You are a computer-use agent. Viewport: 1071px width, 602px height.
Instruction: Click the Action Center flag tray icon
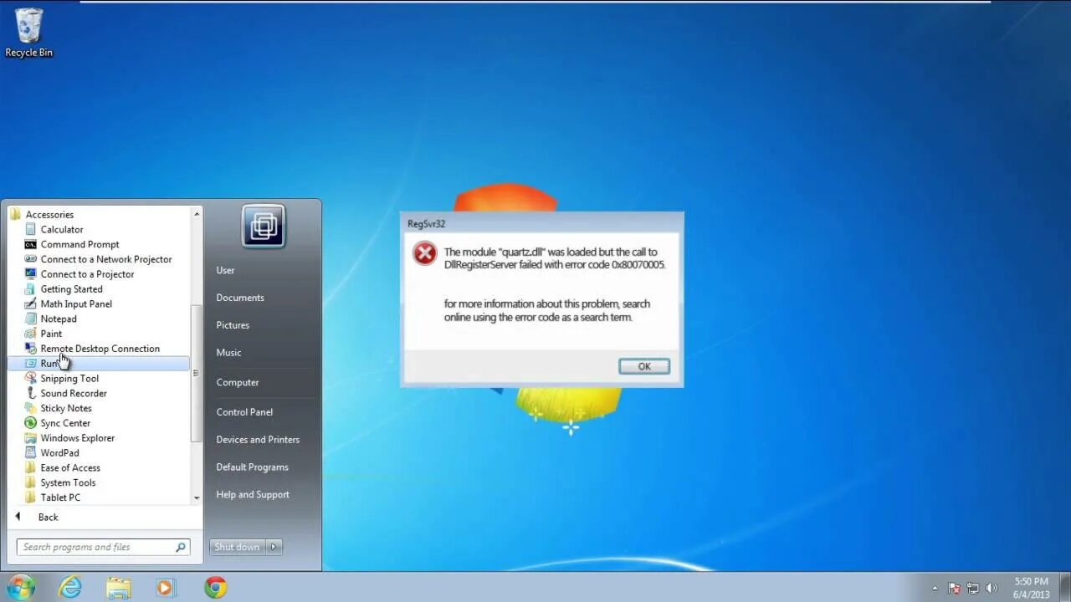[954, 588]
